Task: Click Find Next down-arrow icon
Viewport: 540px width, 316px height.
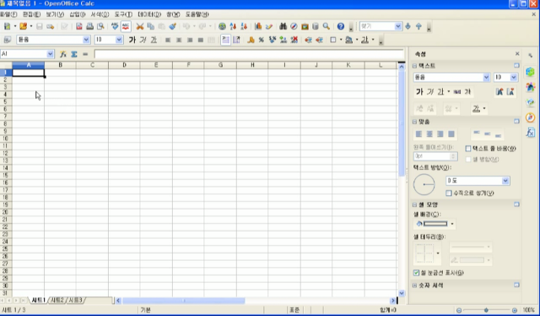Action: (408, 26)
